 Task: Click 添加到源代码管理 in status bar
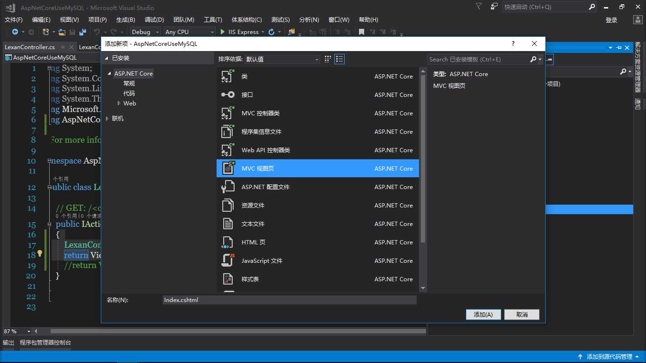(609, 357)
